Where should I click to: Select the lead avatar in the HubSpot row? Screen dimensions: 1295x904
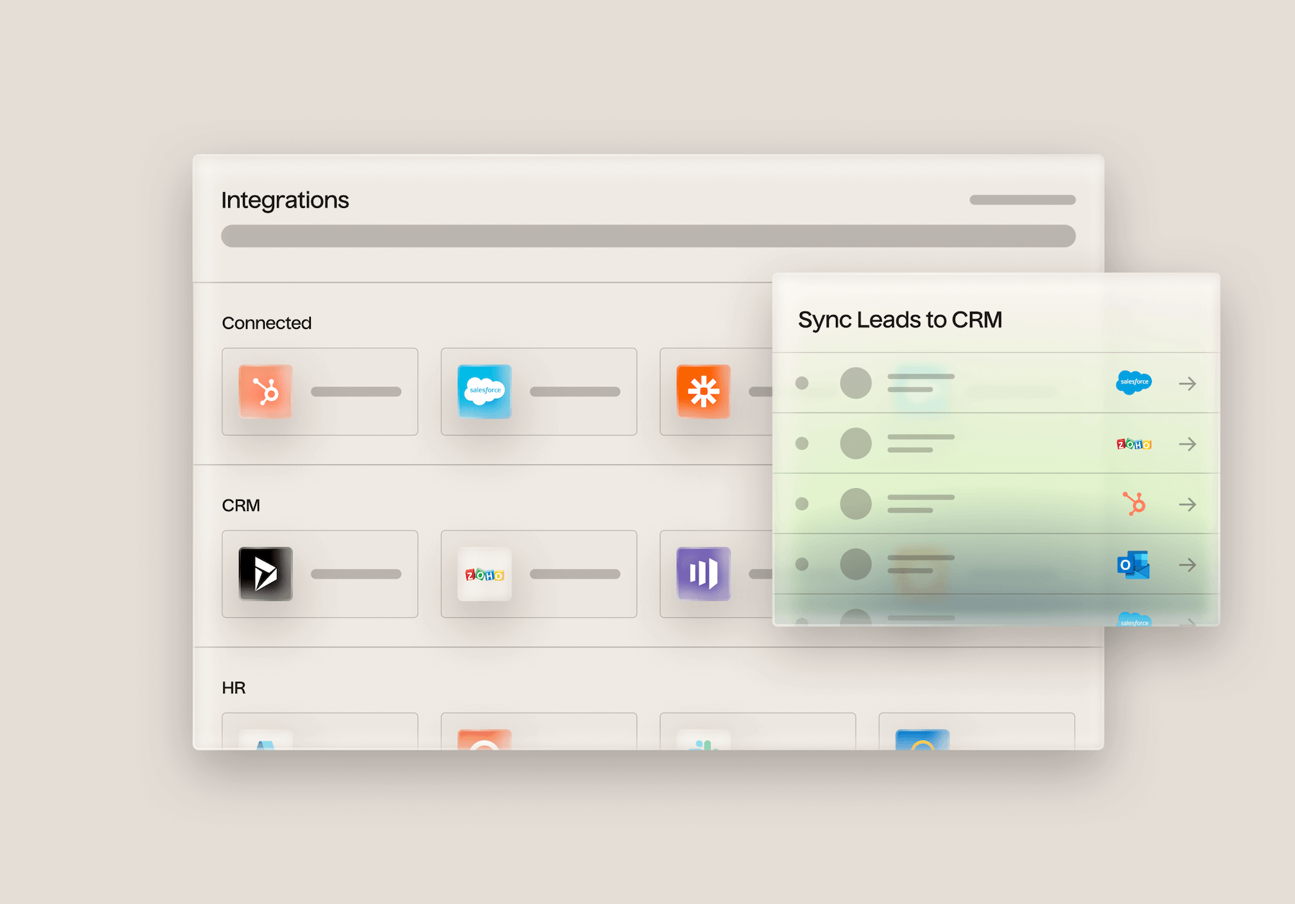point(855,504)
